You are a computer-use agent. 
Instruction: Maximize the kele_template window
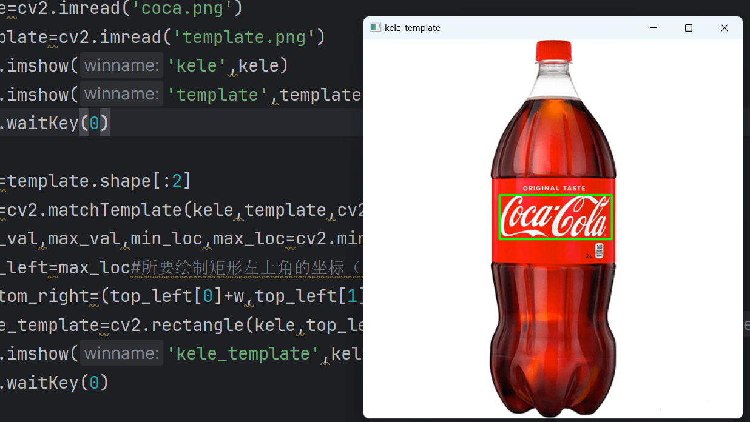coord(689,28)
